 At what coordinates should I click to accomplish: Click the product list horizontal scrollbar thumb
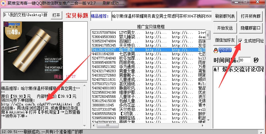[x=108, y=125]
